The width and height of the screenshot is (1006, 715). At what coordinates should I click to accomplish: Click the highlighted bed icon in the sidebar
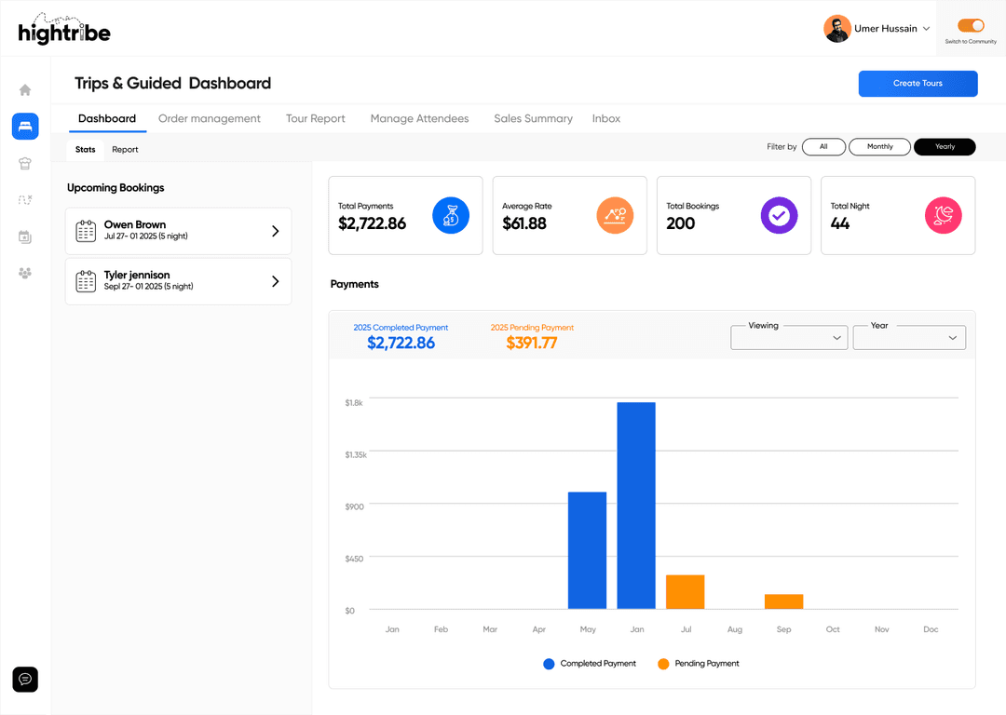(x=24, y=126)
